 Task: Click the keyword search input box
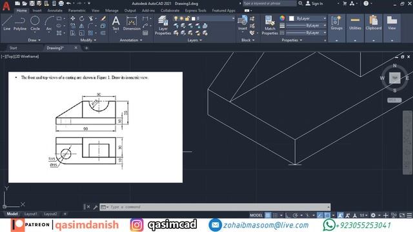pos(270,3)
